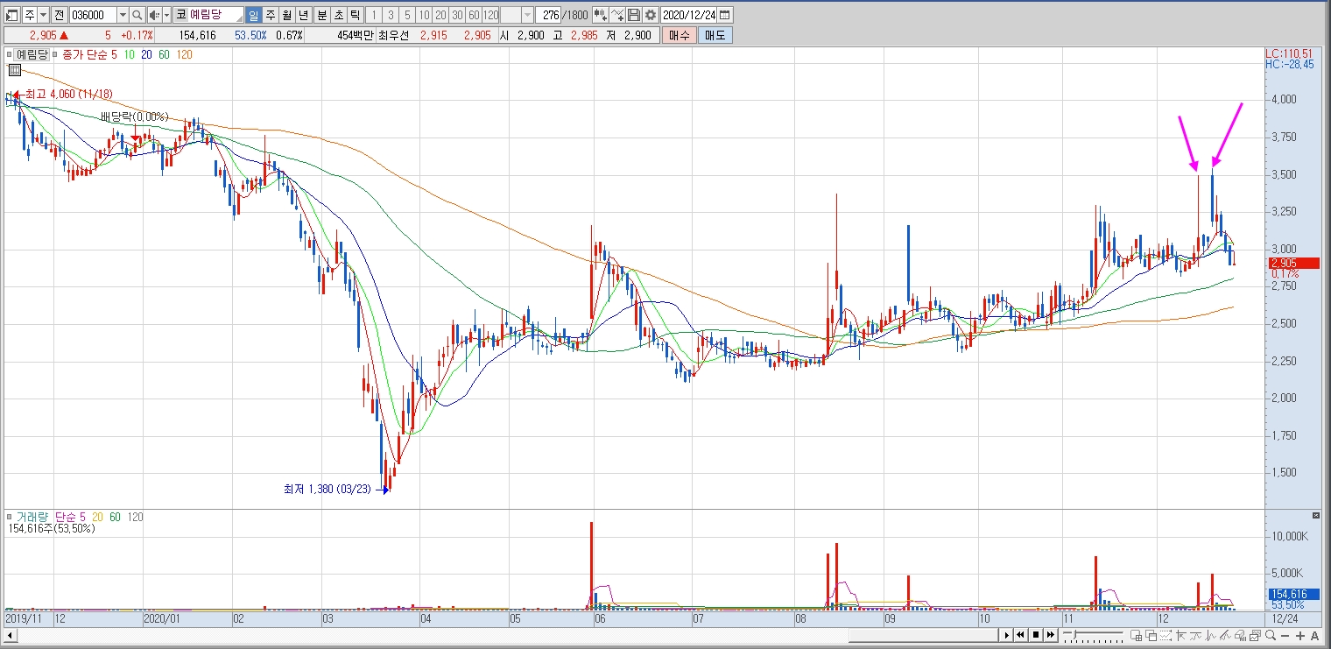
Task: Select interval button 120
Action: click(490, 15)
